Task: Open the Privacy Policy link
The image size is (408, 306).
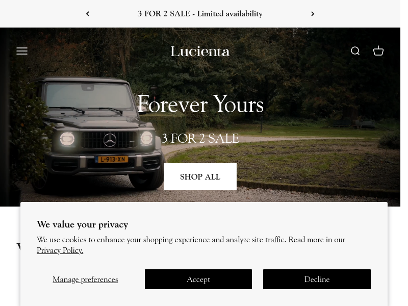Action: 60,250
